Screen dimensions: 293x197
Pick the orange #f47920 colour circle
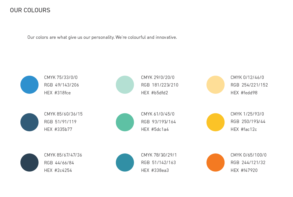[215, 162]
